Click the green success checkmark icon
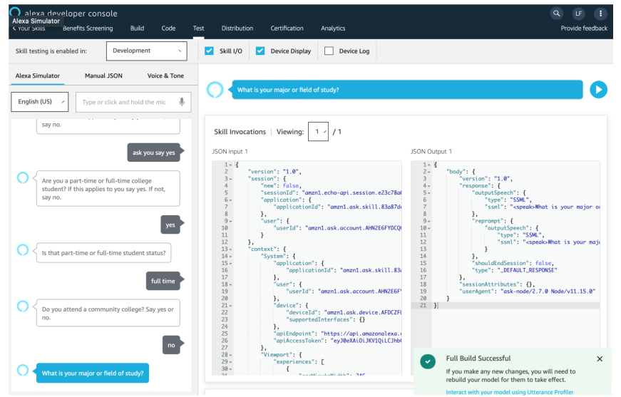 (x=428, y=361)
